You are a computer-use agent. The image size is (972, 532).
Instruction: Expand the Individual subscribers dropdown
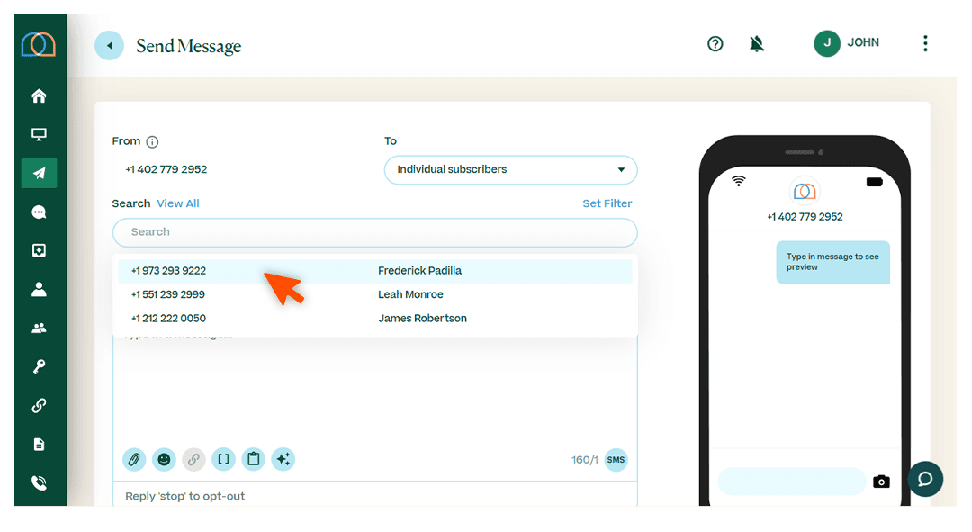pos(511,170)
